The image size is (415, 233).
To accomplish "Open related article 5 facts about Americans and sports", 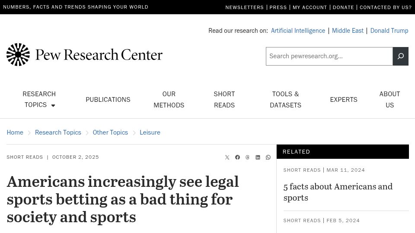I will click(x=338, y=192).
